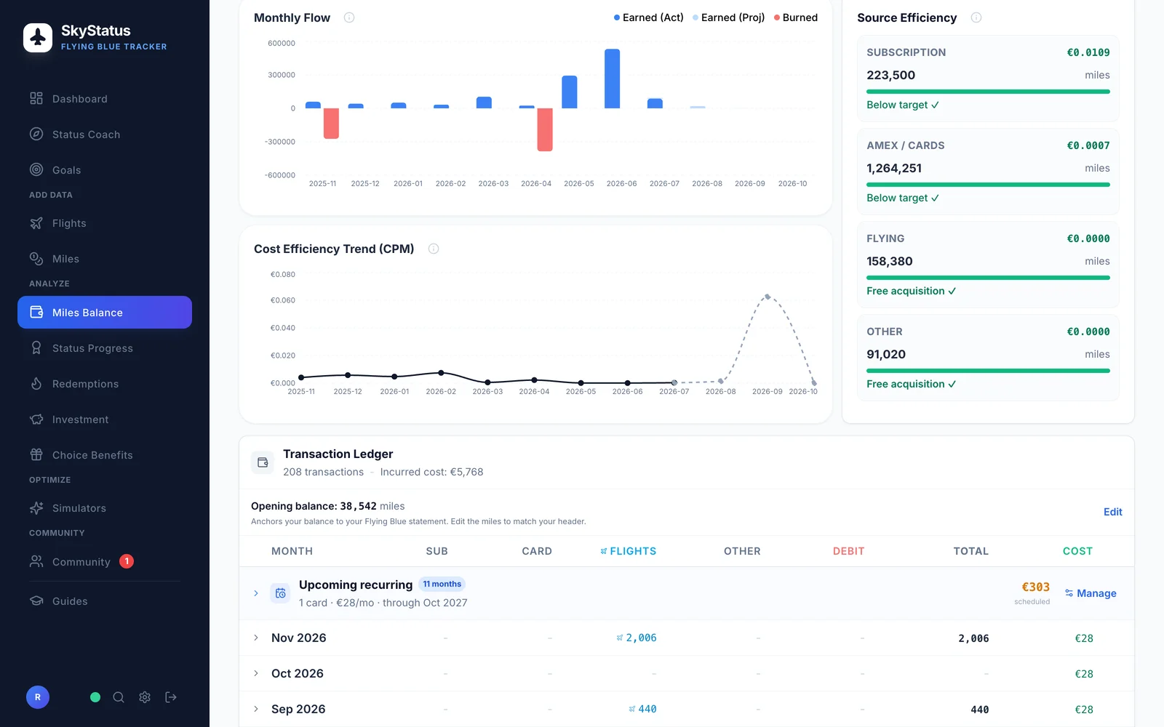Click the FLIGHTS column header

click(x=628, y=551)
